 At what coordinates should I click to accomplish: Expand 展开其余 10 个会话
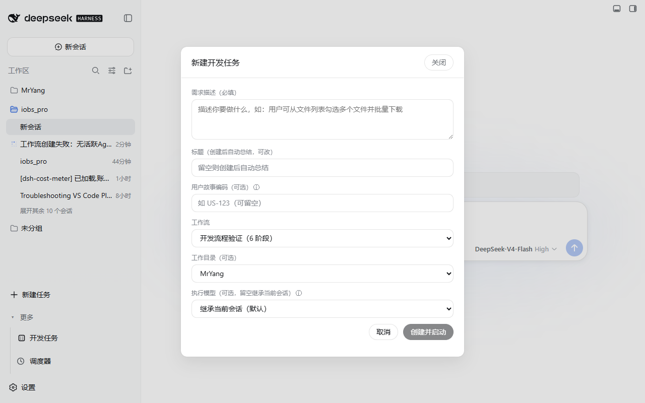pos(46,211)
